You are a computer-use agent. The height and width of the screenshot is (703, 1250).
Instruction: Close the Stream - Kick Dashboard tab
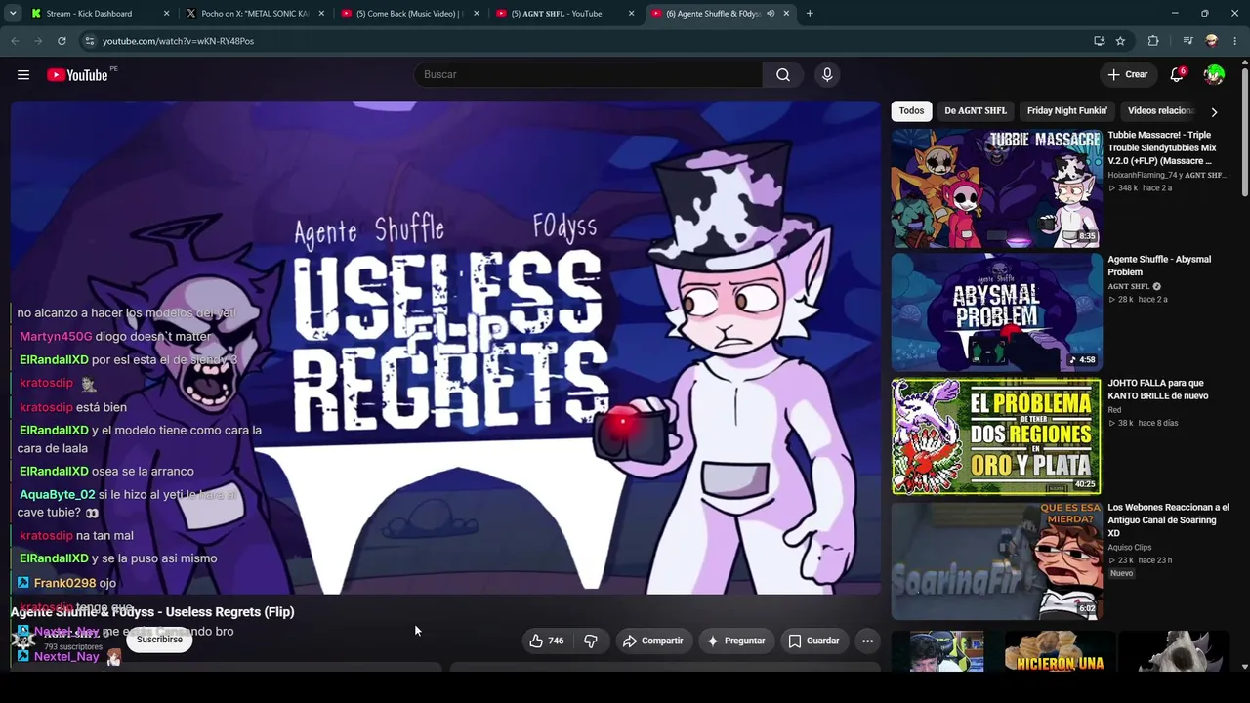coord(166,14)
